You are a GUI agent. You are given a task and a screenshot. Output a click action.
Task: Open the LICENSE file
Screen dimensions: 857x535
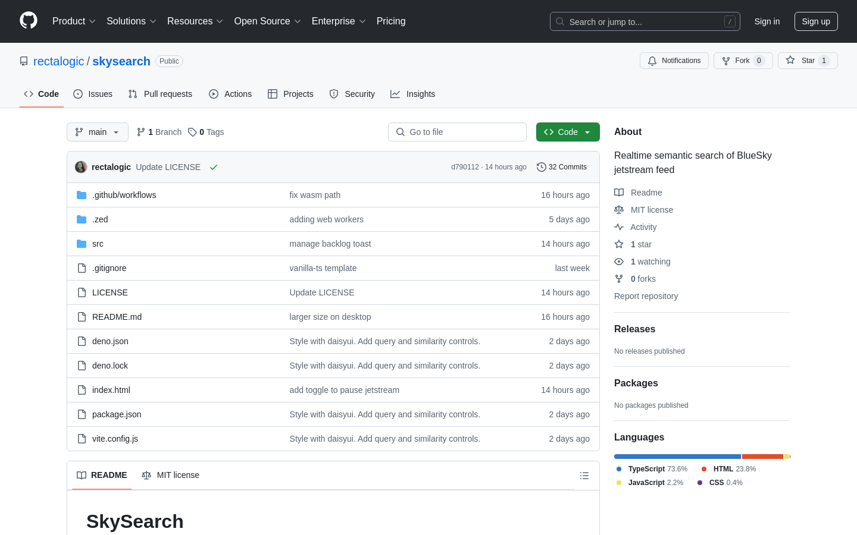[x=110, y=292]
